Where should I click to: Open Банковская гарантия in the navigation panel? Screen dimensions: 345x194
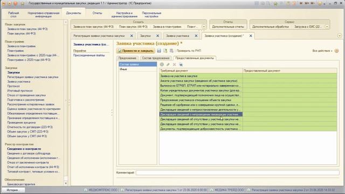(x=21, y=184)
